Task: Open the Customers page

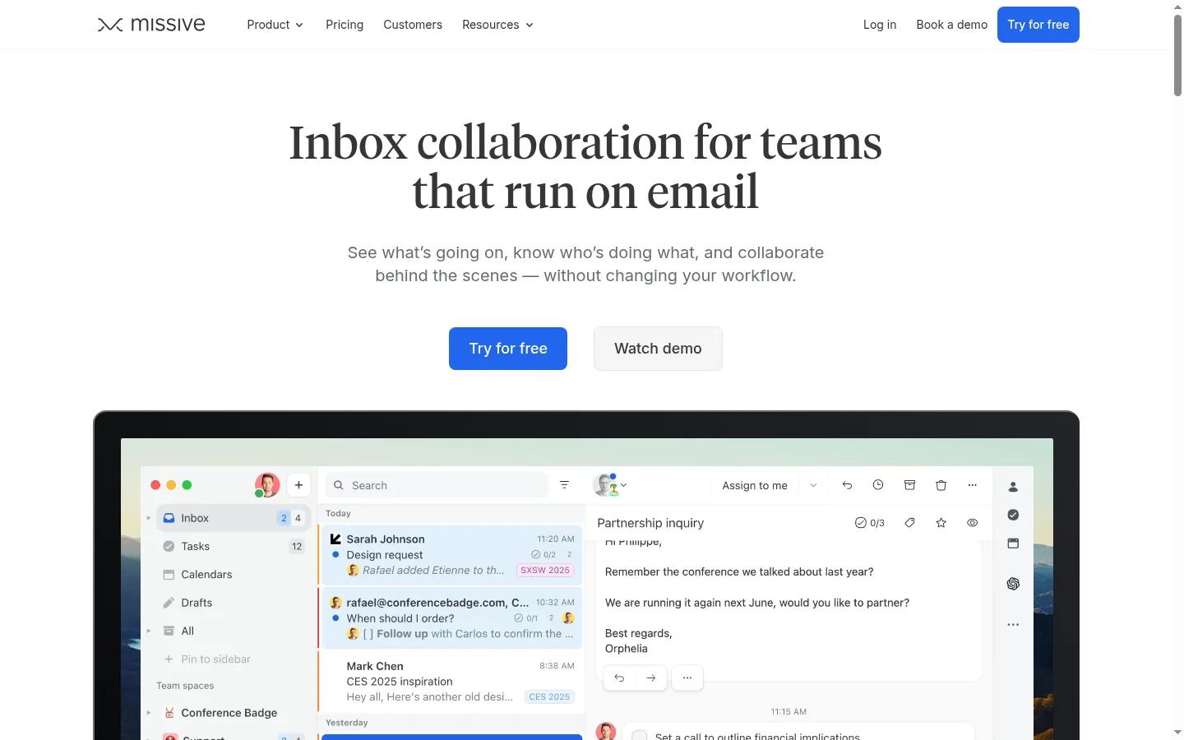Action: pyautogui.click(x=413, y=25)
